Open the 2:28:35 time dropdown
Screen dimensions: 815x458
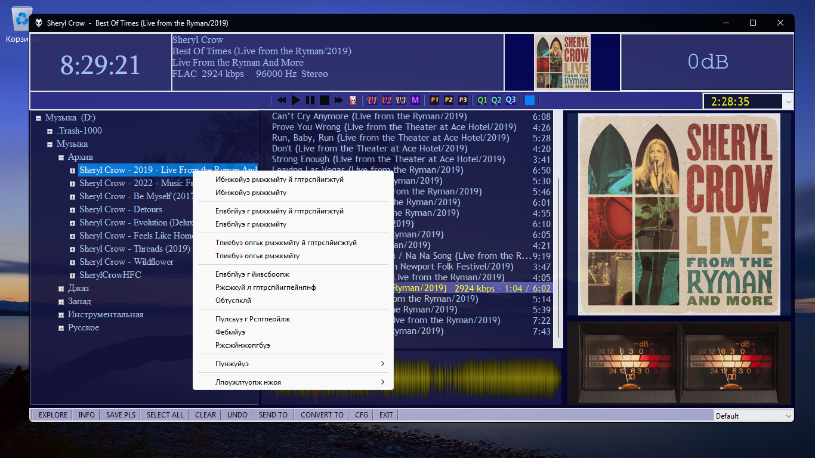tap(789, 102)
